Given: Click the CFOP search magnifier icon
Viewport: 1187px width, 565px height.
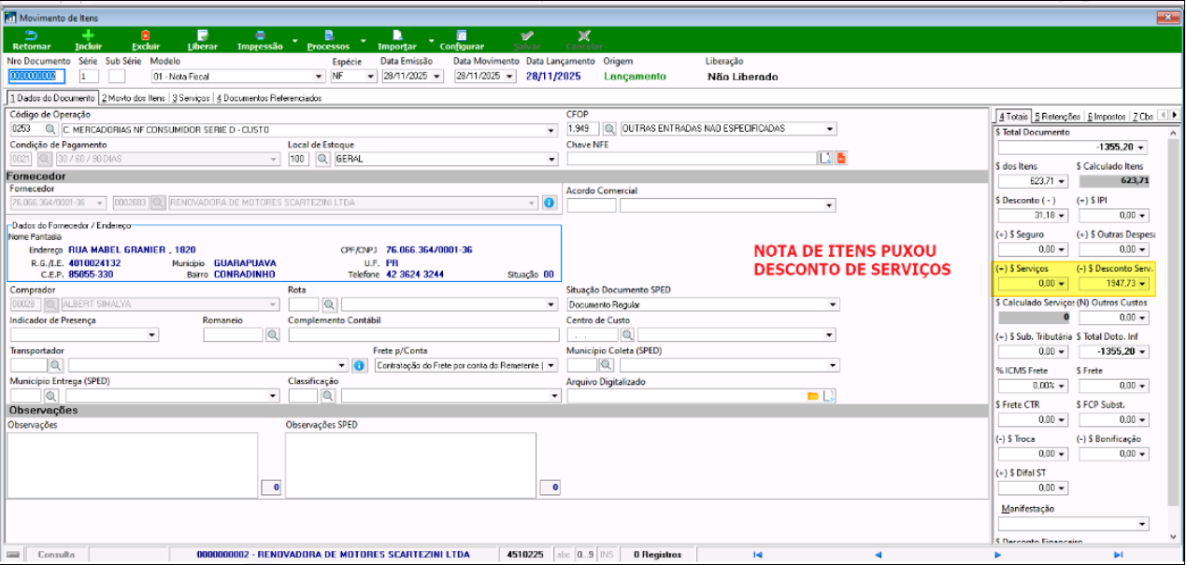Looking at the screenshot, I should click(608, 129).
